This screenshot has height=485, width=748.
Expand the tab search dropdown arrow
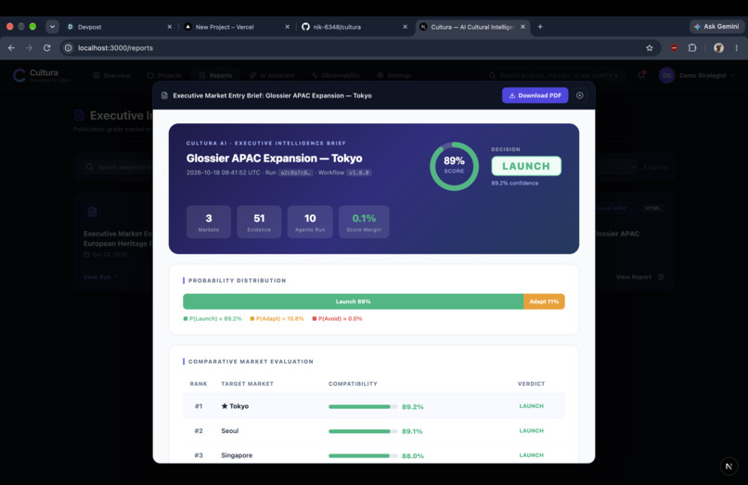[52, 27]
